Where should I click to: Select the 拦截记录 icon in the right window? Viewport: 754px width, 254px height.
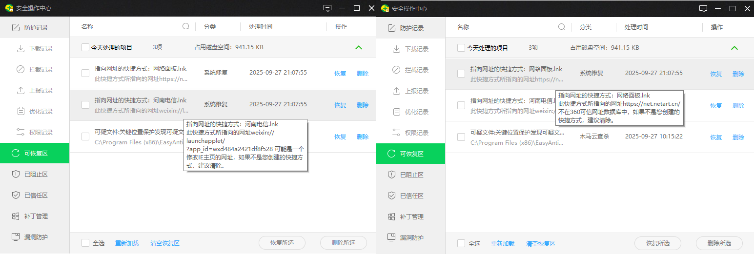click(x=396, y=70)
